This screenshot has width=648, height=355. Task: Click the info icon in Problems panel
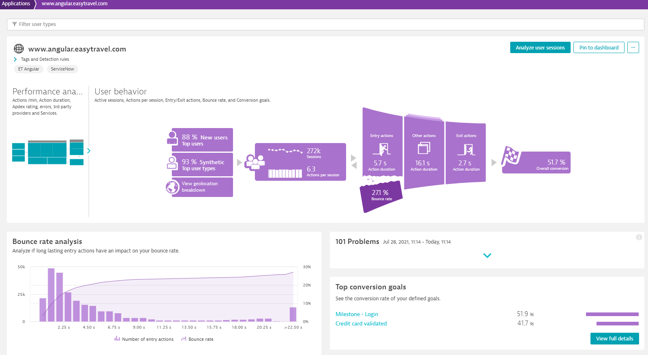point(639,237)
